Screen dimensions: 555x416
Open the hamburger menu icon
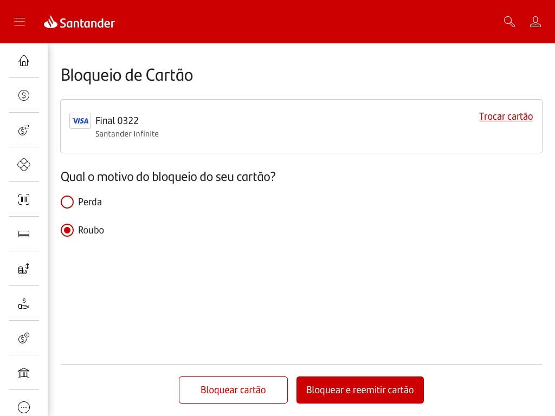coord(20,22)
